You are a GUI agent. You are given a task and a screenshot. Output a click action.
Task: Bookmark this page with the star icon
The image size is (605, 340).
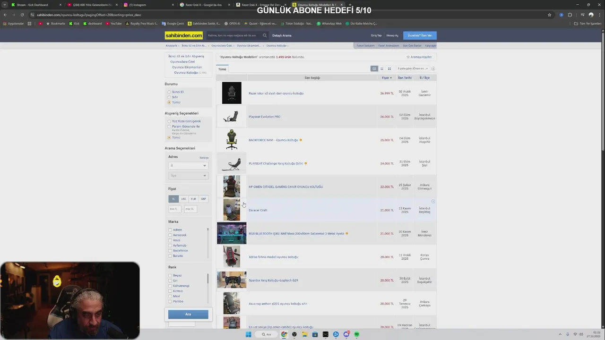coord(549,15)
